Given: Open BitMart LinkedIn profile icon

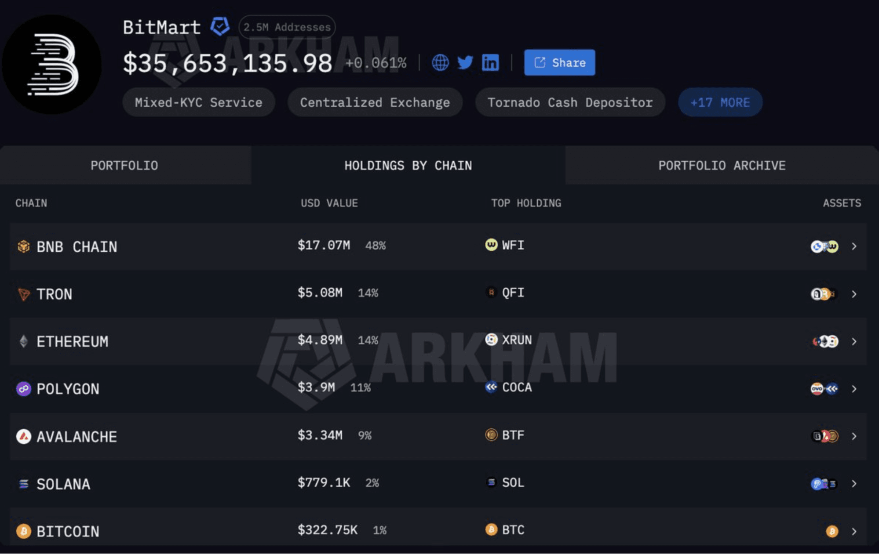Looking at the screenshot, I should pos(490,62).
